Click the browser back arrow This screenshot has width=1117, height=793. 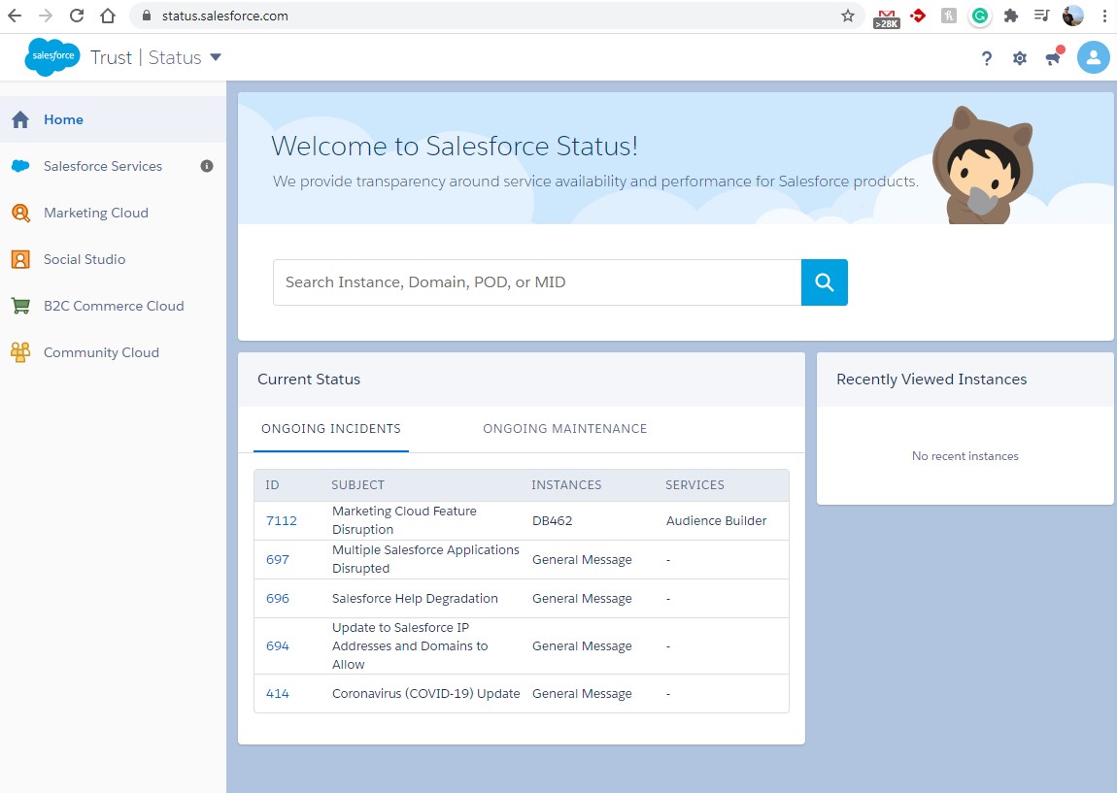[x=15, y=16]
